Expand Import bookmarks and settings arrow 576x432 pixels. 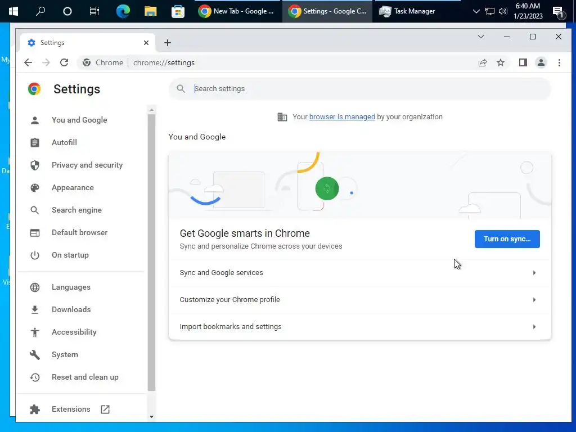(534, 327)
